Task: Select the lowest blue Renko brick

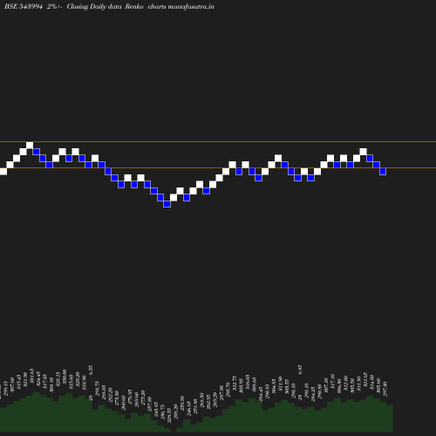Action: (167, 204)
